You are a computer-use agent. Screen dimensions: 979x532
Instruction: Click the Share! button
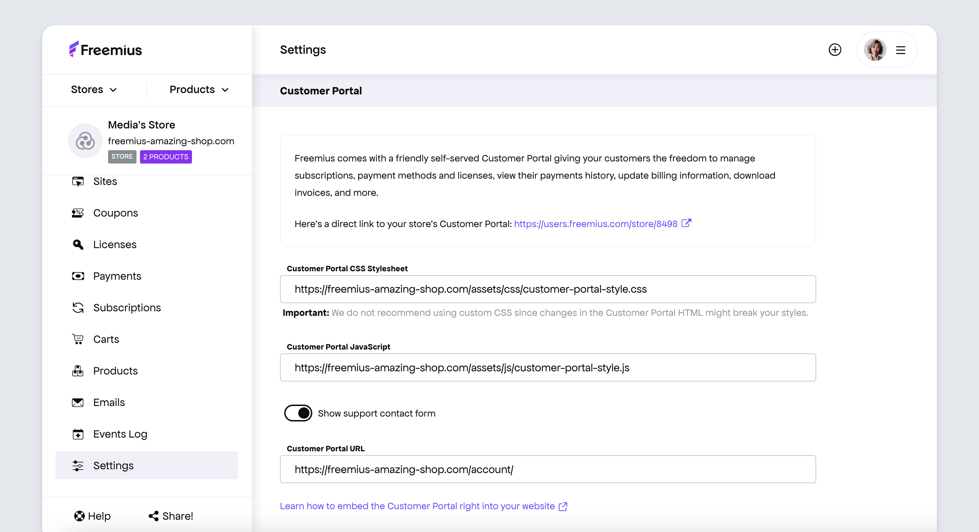pyautogui.click(x=171, y=516)
